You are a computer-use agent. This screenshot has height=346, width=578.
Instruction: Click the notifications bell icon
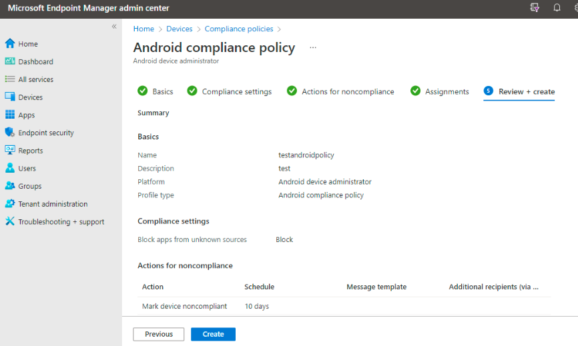click(x=557, y=8)
